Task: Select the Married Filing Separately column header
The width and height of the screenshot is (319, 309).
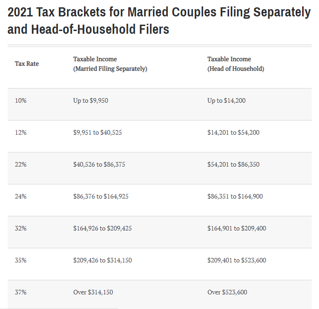Action: tap(110, 64)
